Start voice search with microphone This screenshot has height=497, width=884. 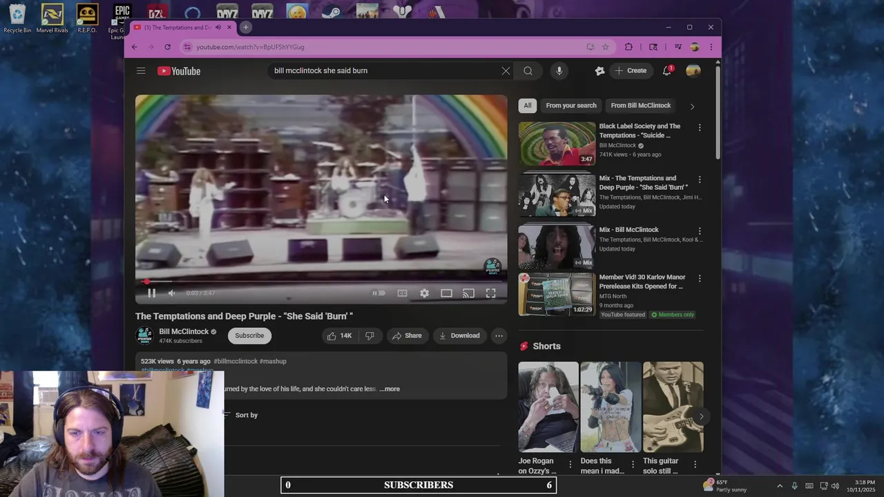point(559,70)
